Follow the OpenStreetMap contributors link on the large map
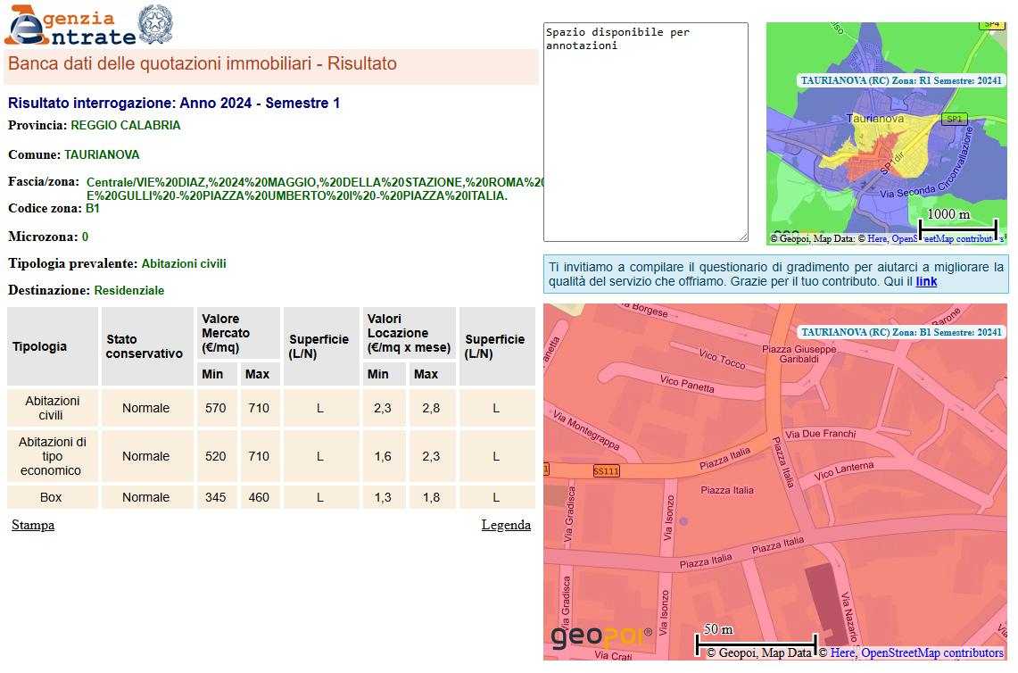Viewport: 1018px width, 673px height. [931, 652]
